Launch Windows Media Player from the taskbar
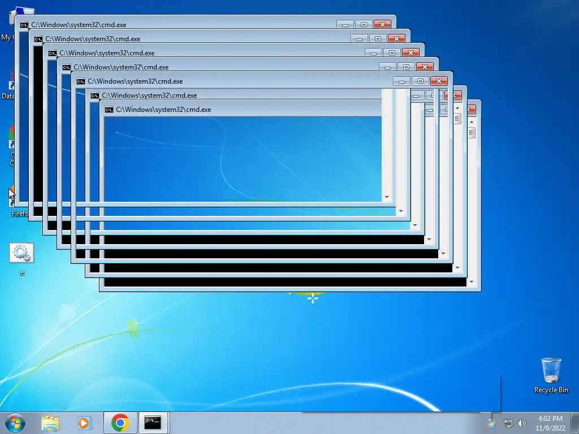The height and width of the screenshot is (434, 579). pyautogui.click(x=84, y=423)
